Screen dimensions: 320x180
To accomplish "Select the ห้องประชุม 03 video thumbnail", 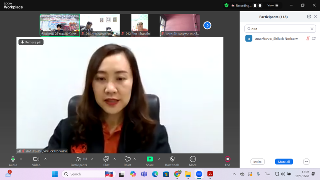I will (60, 25).
